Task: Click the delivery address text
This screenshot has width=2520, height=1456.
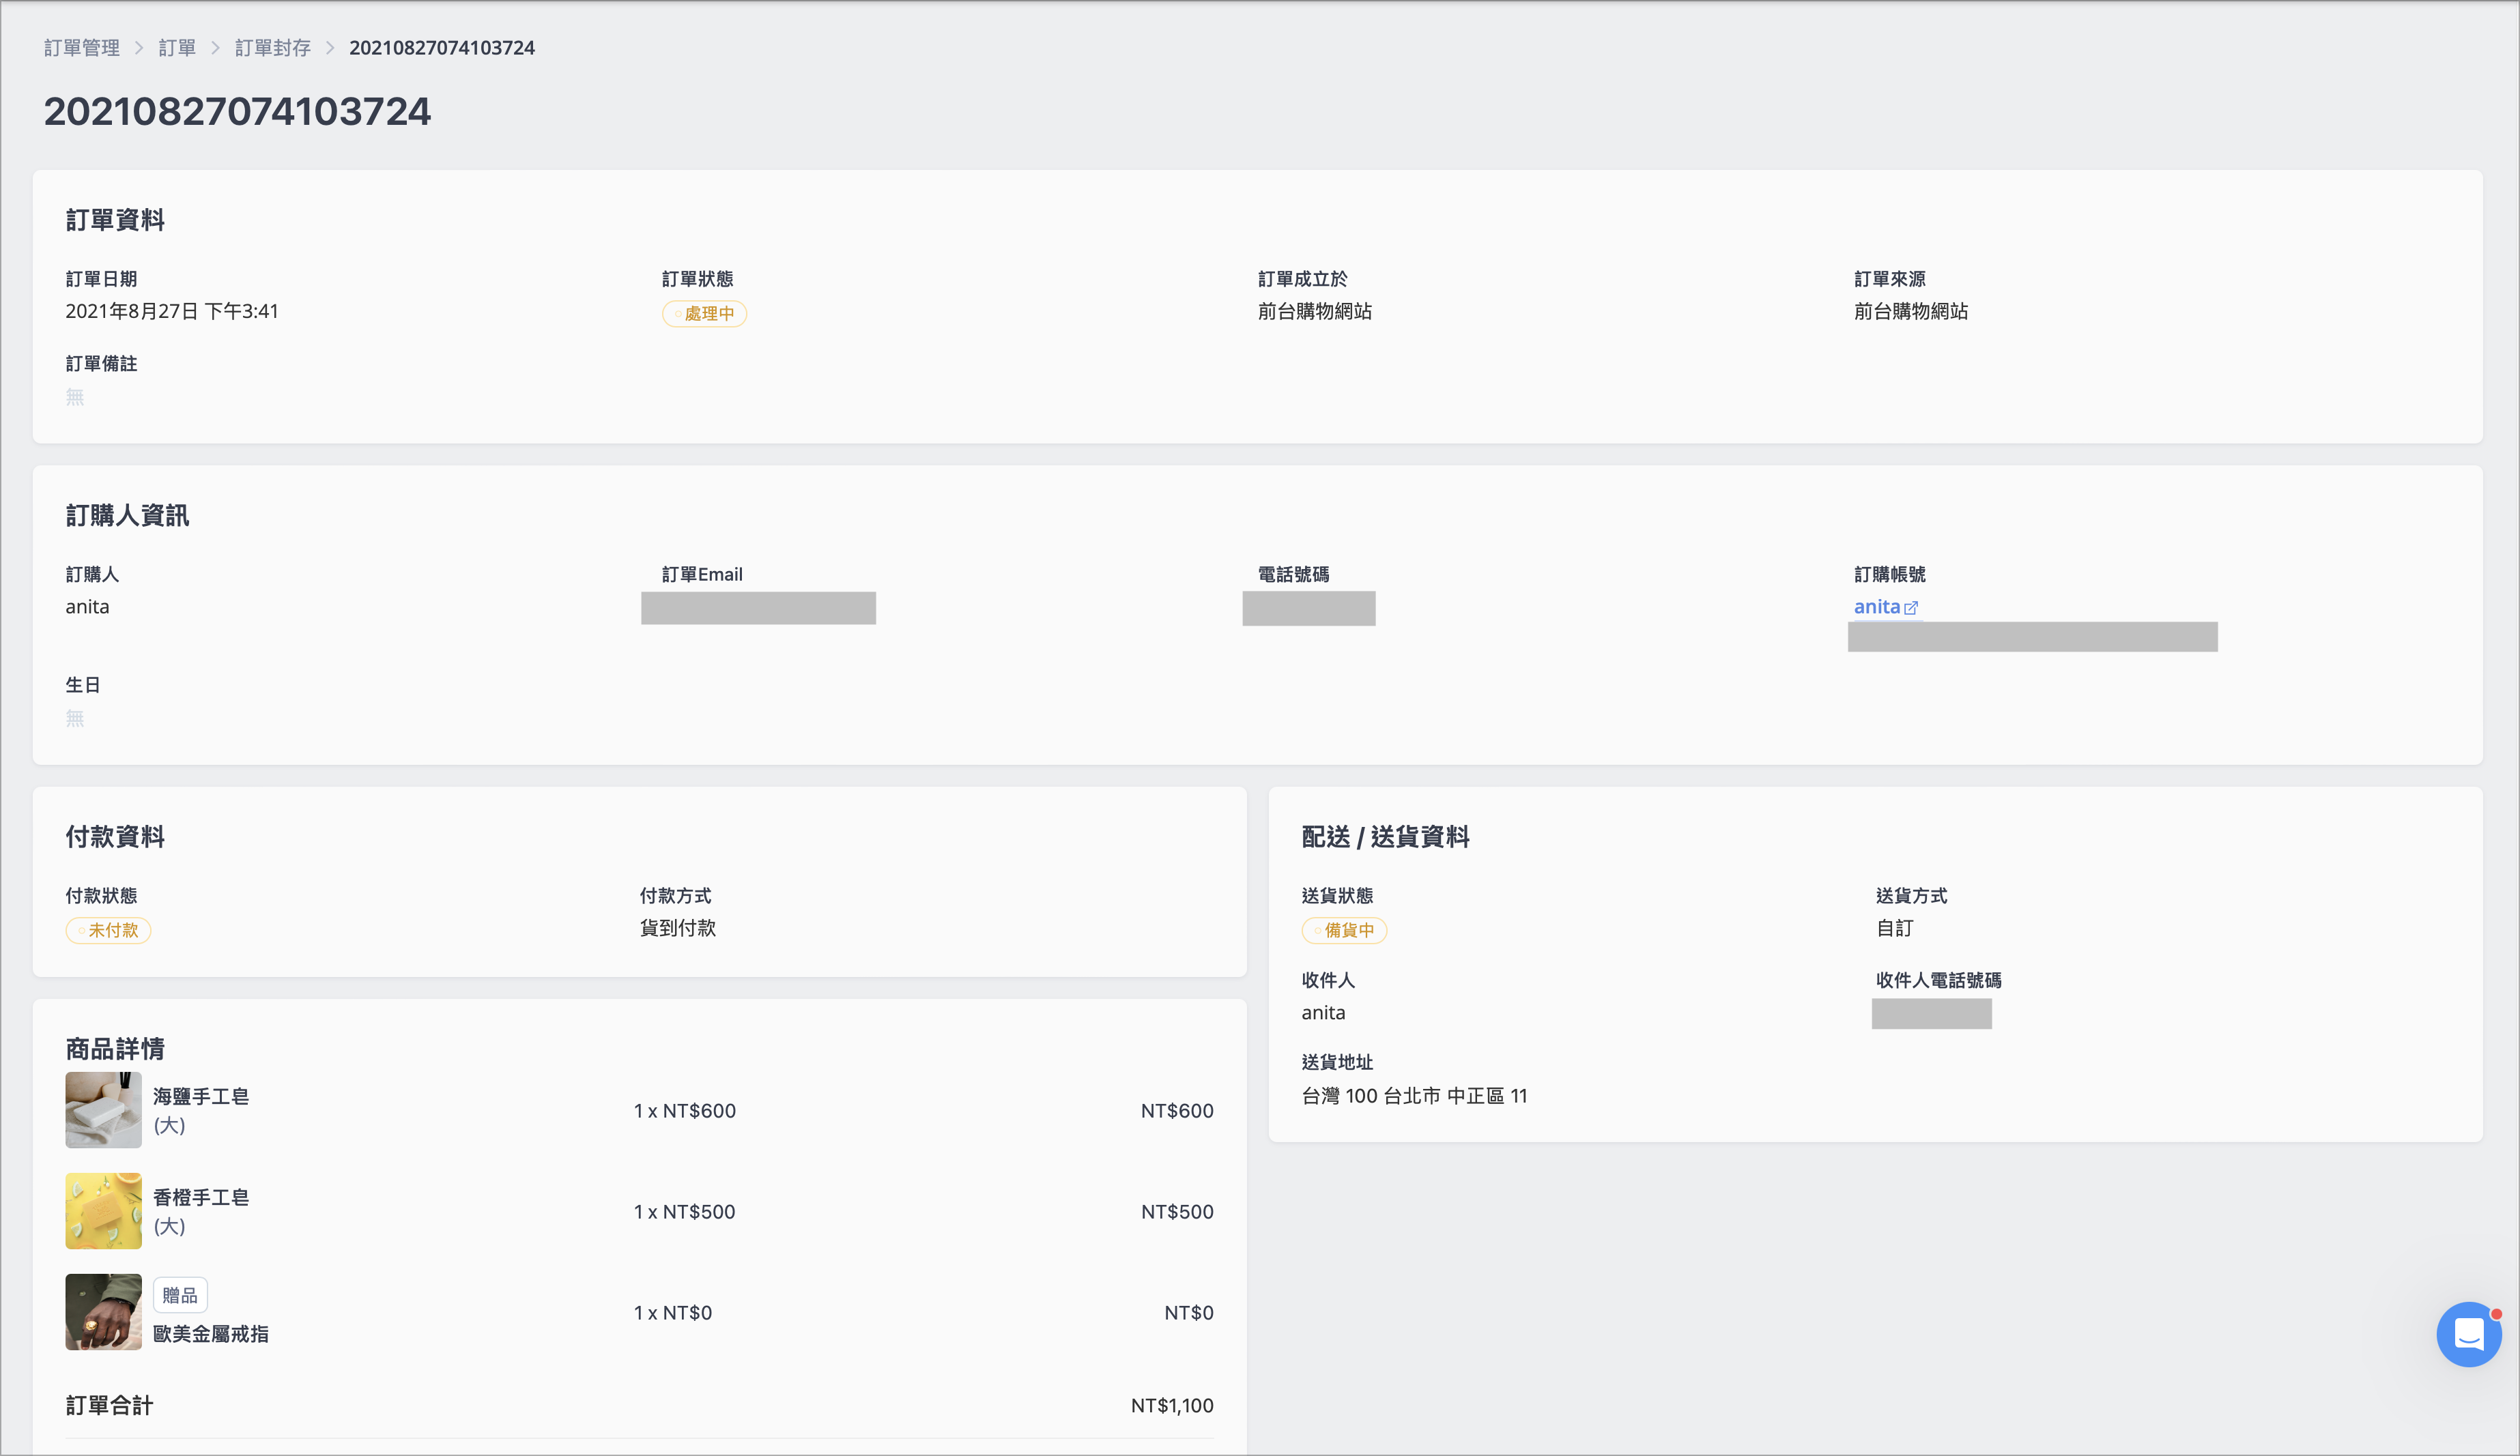Action: tap(1414, 1096)
